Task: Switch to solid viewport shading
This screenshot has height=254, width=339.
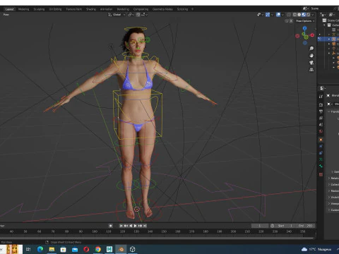Action: pyautogui.click(x=299, y=15)
